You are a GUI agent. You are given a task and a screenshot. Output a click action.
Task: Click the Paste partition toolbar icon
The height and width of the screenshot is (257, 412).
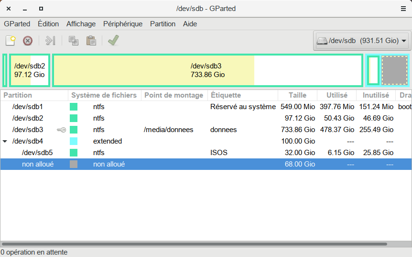pyautogui.click(x=91, y=41)
